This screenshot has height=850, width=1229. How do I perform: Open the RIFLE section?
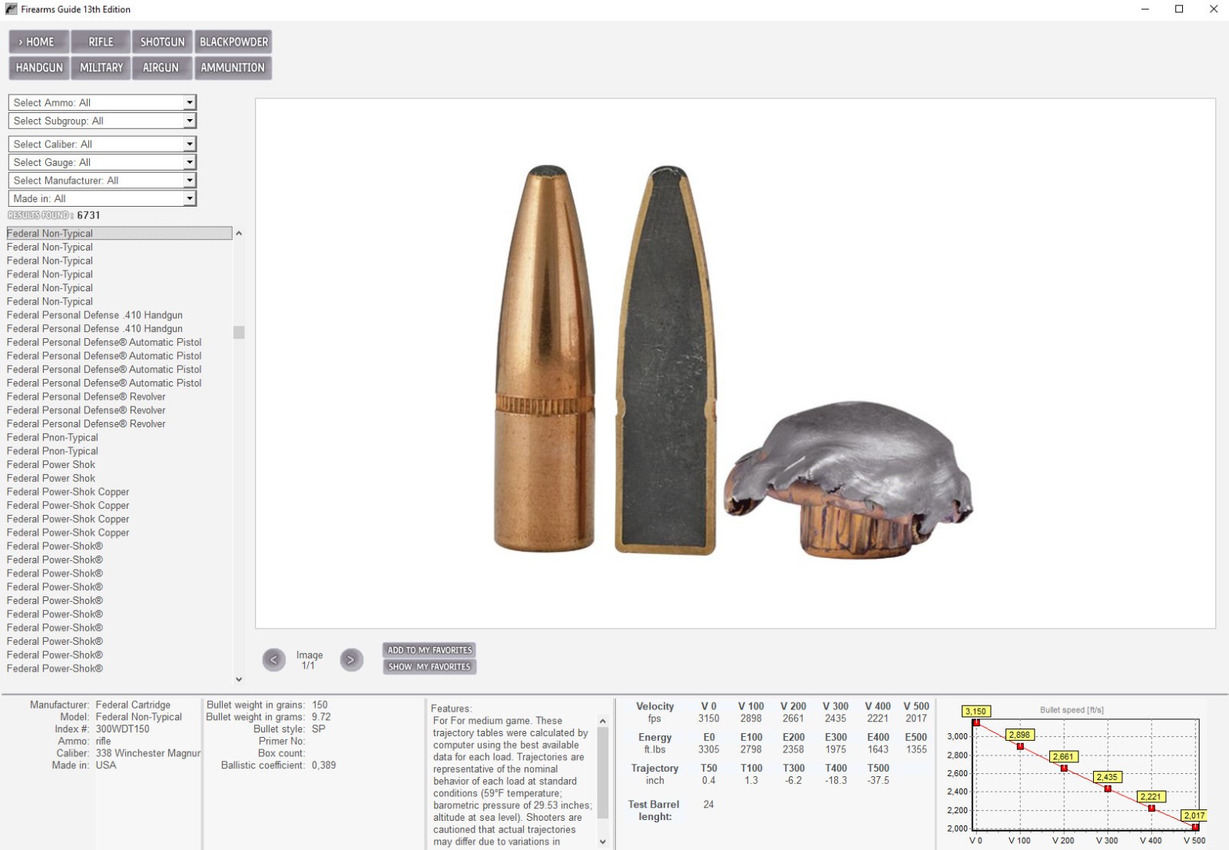(x=101, y=42)
